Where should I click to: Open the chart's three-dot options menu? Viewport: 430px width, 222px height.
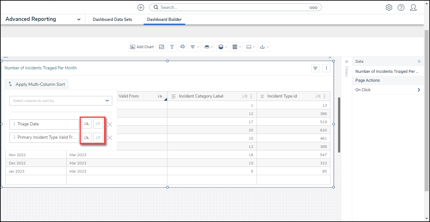tap(327, 68)
